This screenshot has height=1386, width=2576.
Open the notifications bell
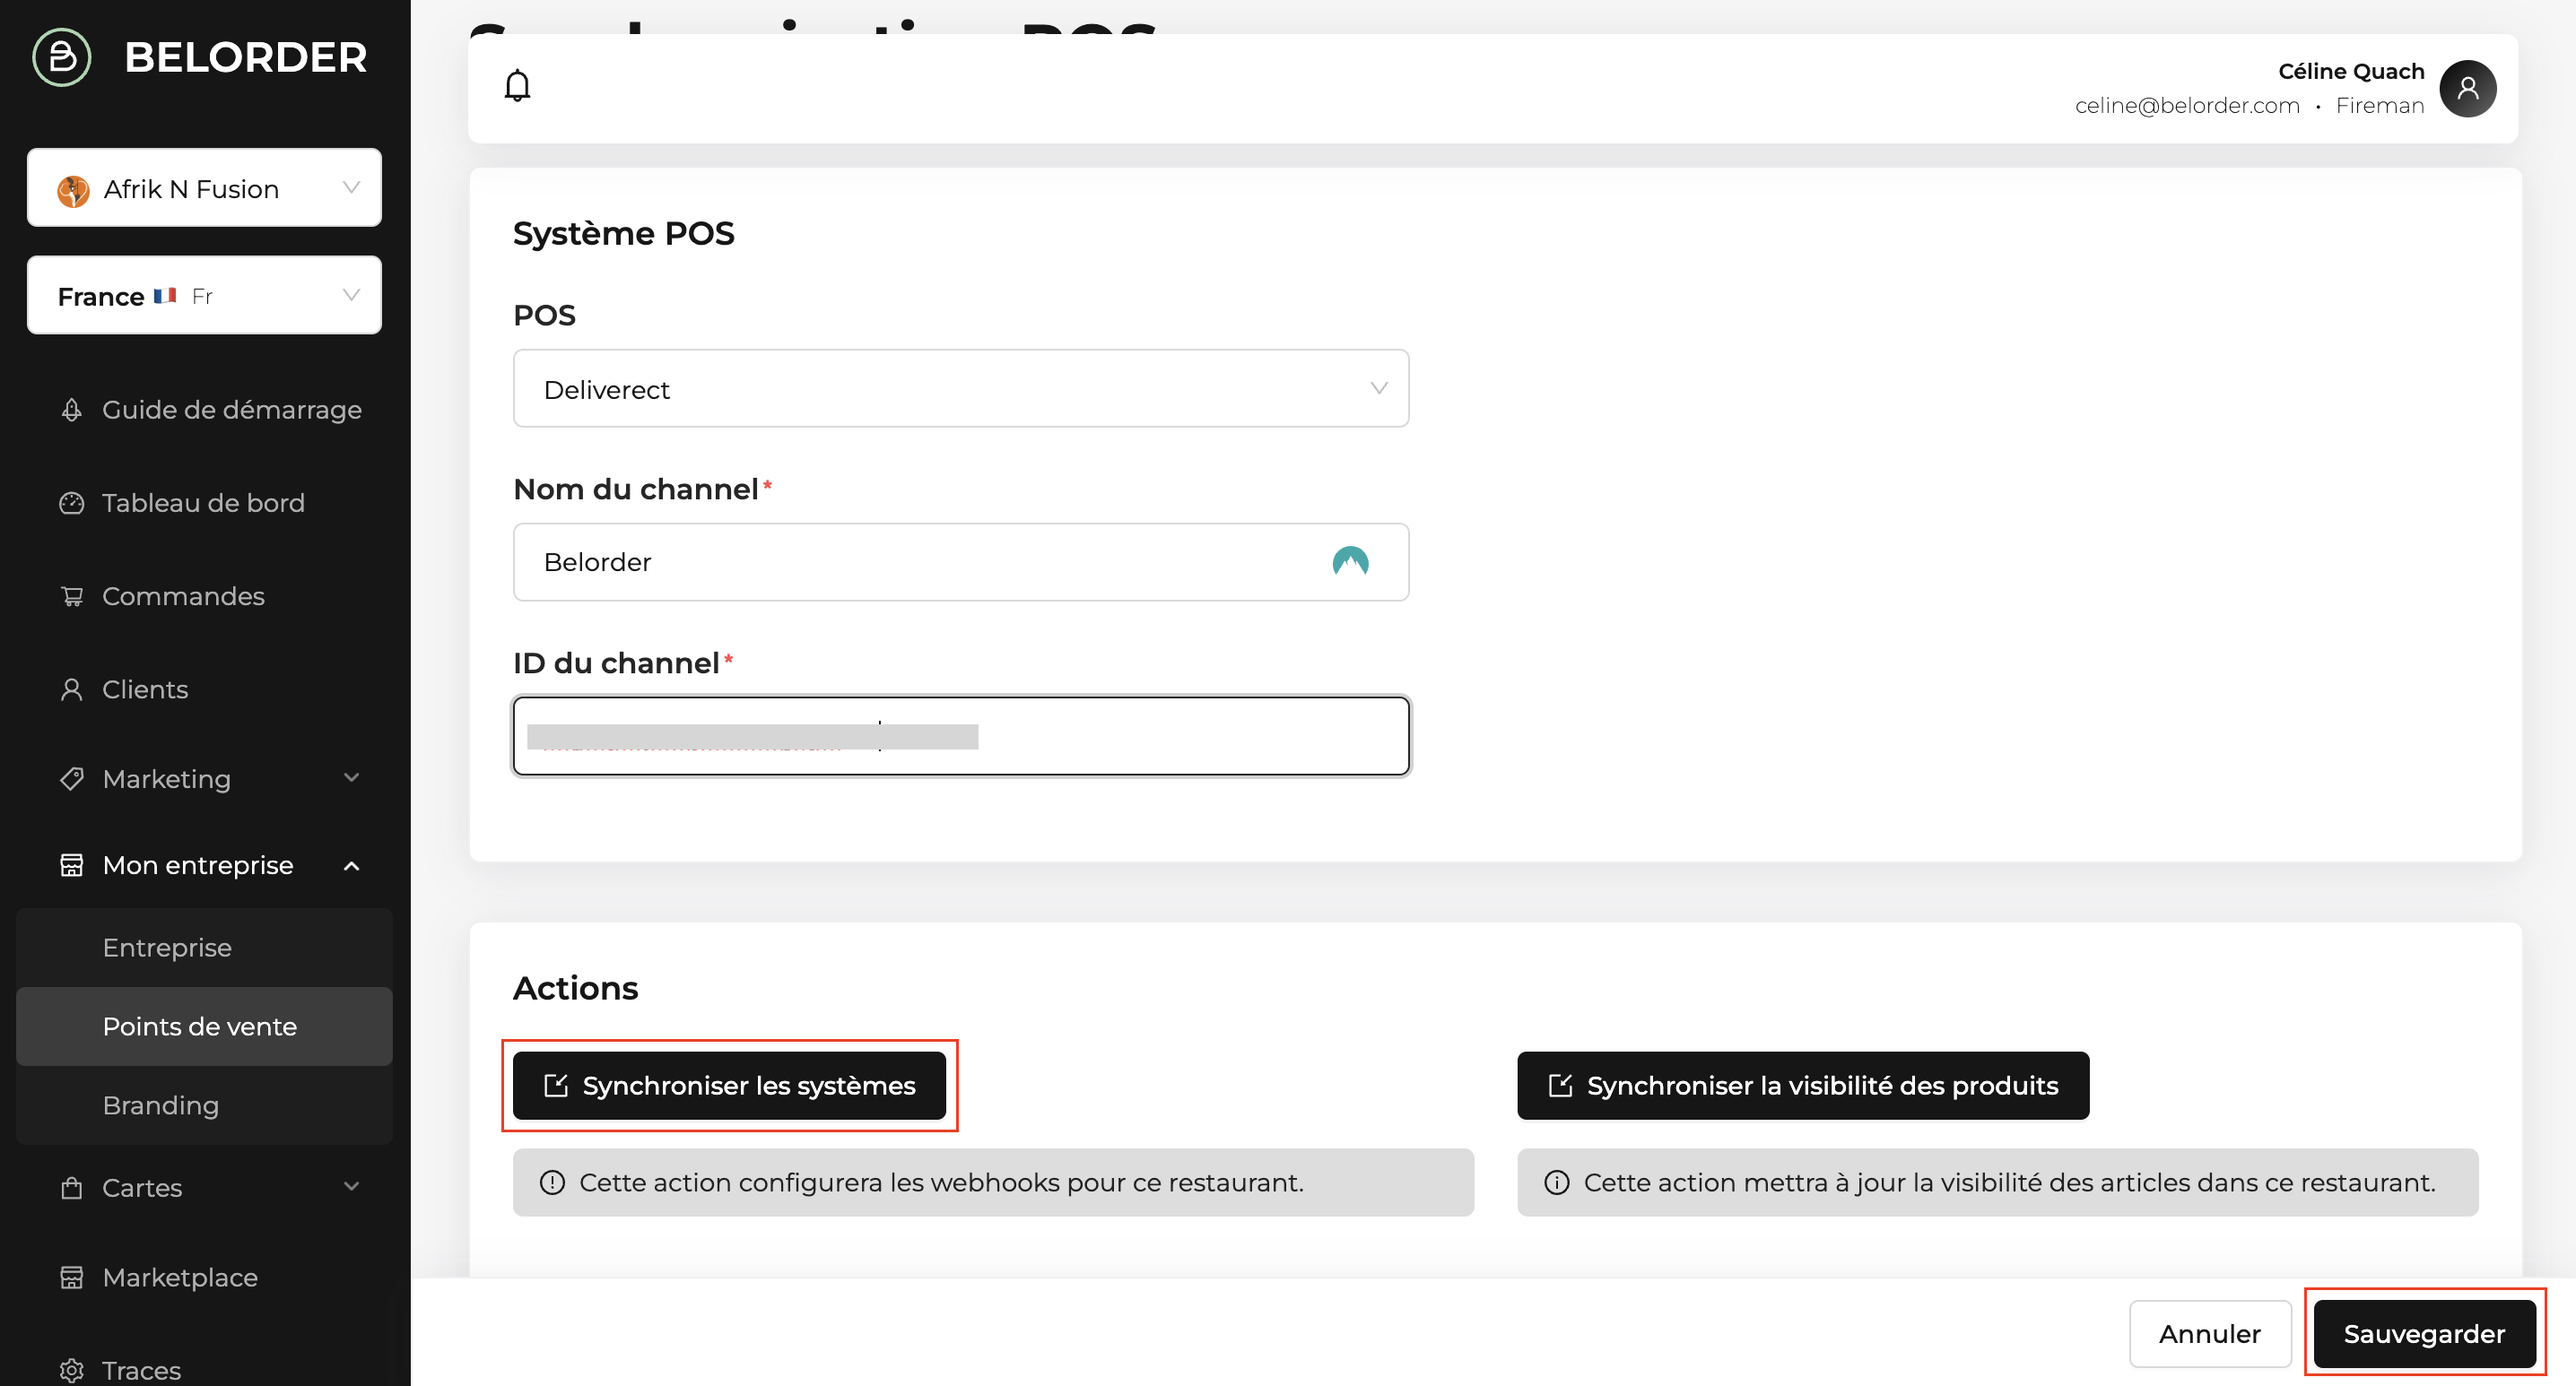tap(517, 86)
